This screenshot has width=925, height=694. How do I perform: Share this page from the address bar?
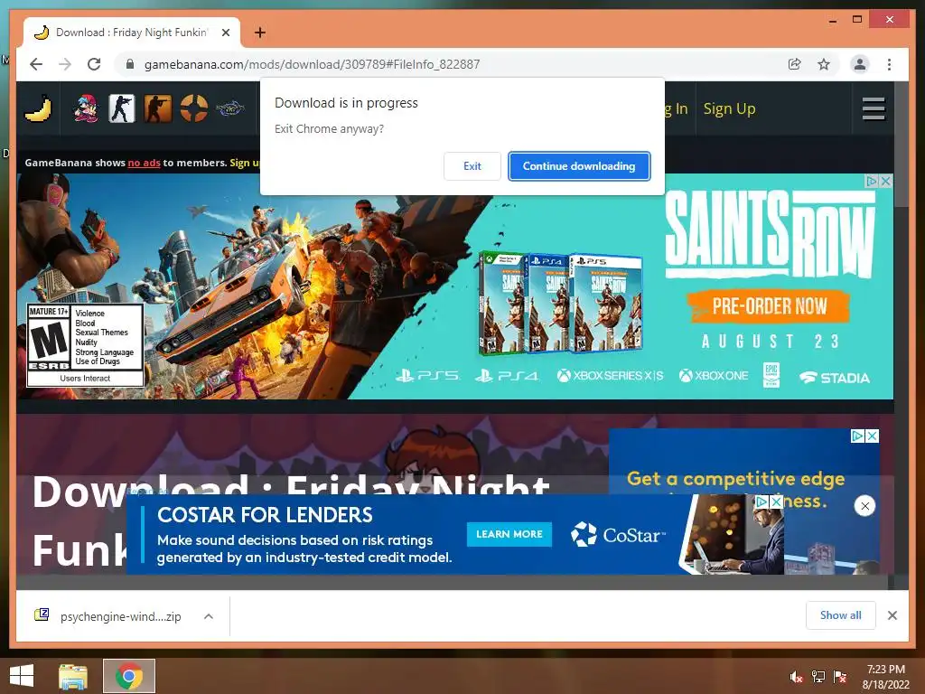tap(795, 64)
